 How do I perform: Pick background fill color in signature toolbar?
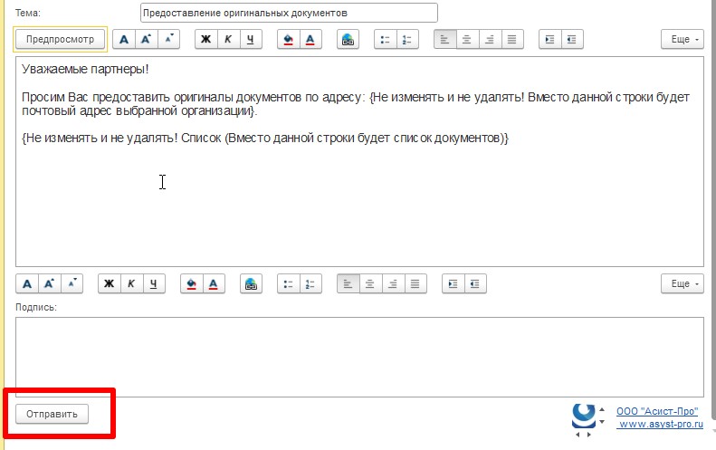click(x=191, y=283)
